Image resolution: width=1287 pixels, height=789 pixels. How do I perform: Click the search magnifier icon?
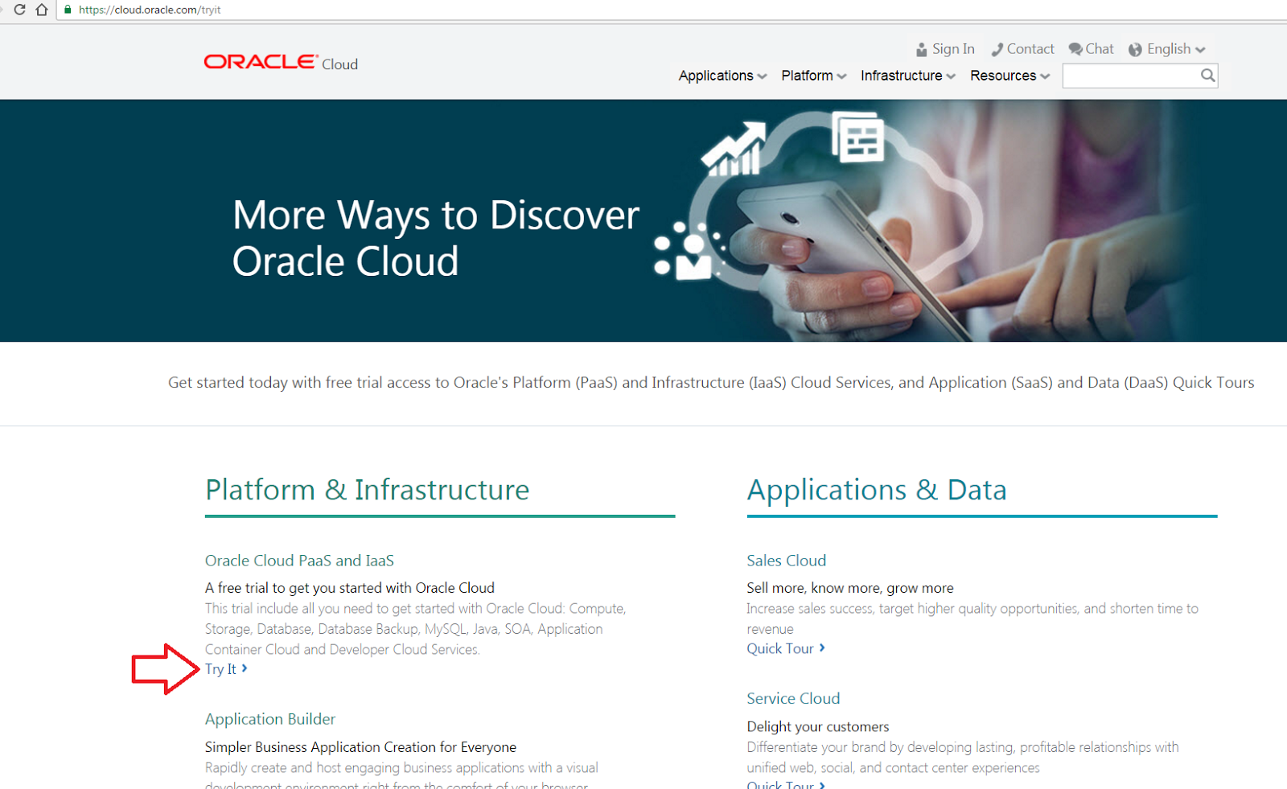(1207, 76)
